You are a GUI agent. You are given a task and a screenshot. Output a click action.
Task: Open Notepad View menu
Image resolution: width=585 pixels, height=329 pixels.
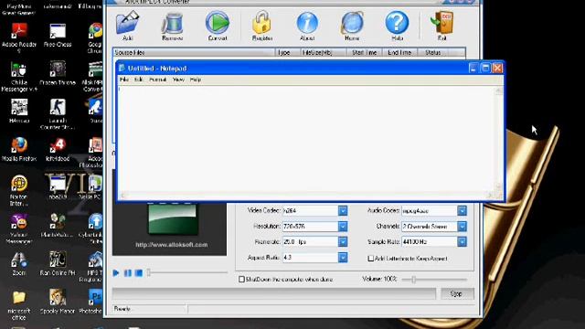(178, 80)
